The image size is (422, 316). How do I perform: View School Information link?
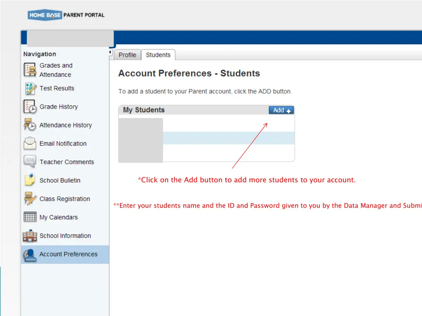(x=65, y=236)
